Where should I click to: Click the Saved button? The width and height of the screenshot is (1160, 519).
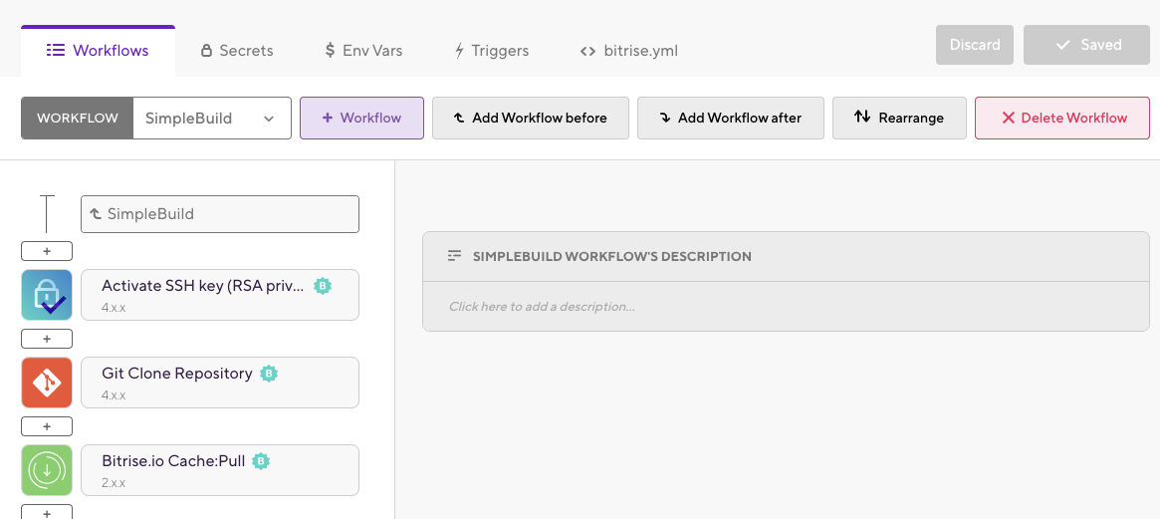click(1086, 45)
